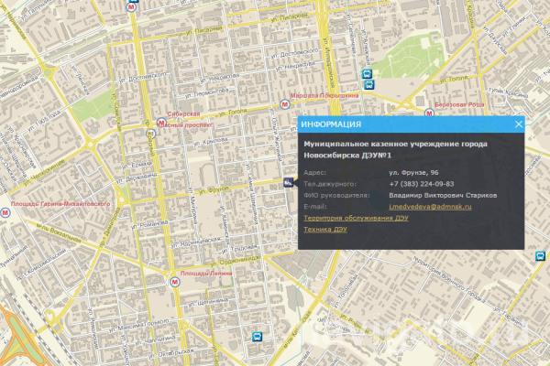The height and width of the screenshot is (366, 550).
Task: Click the Площадь Ленина metro icon
Action: point(175,283)
